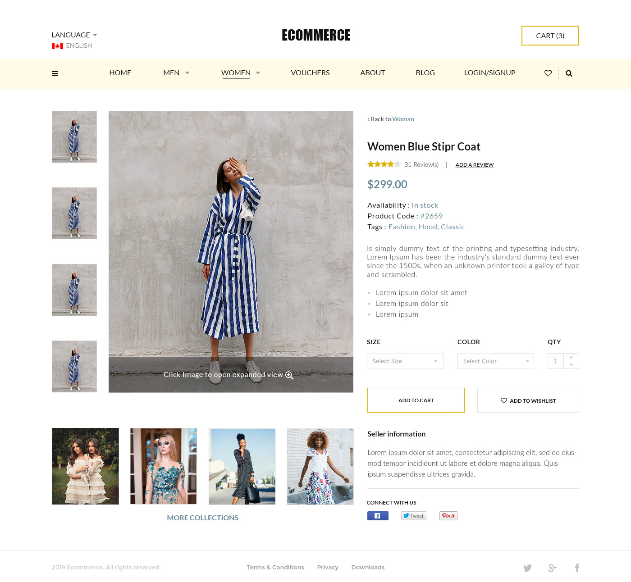Open the hamburger menu icon

(x=55, y=73)
